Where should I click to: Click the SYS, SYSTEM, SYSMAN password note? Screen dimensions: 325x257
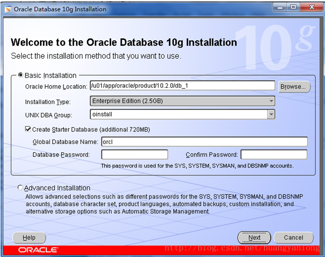pos(197,166)
